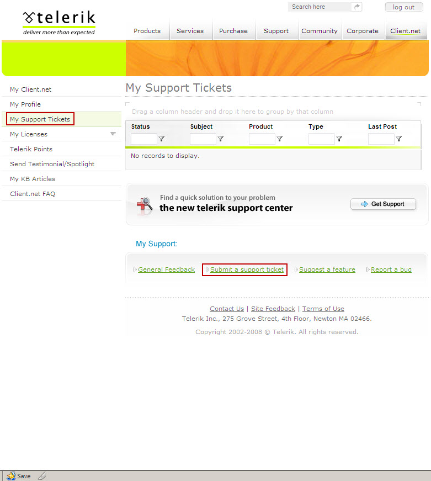Select My Support Tickets in sidebar

(x=61, y=119)
